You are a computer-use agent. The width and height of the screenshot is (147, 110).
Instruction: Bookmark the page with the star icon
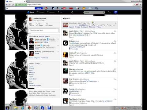coord(134,5)
